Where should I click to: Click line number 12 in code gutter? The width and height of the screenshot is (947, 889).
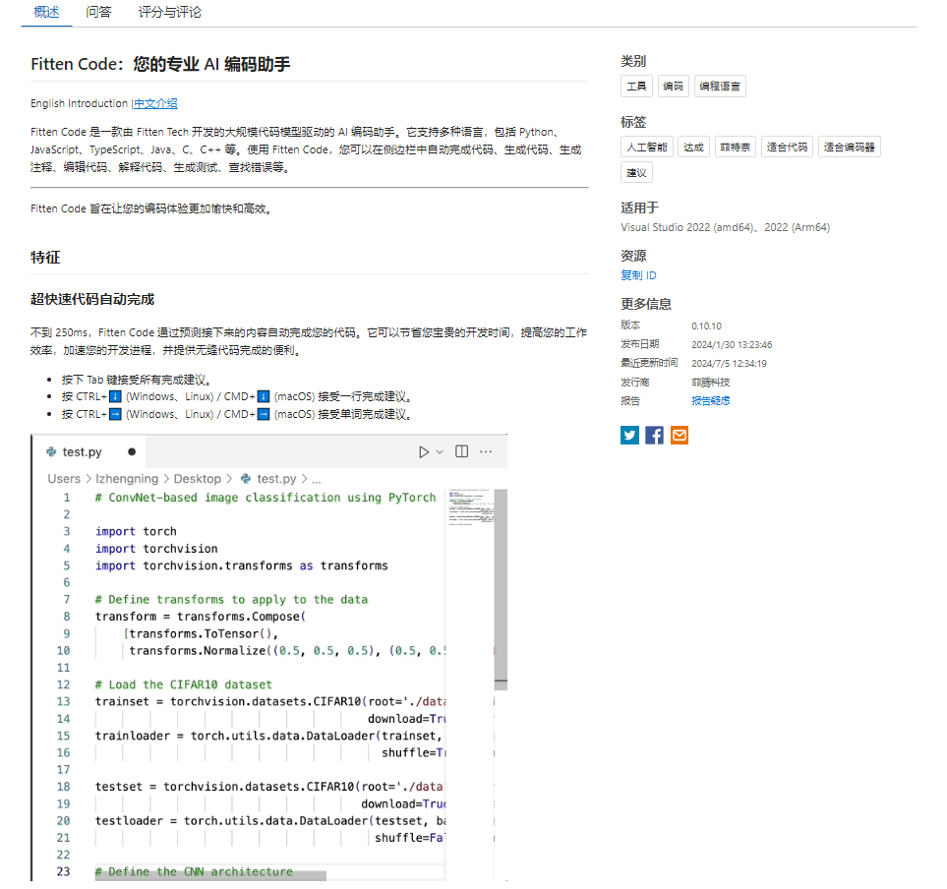[63, 684]
